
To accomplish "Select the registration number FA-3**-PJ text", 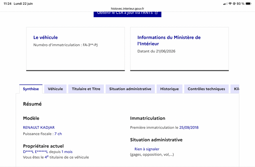I will [x=90, y=45].
